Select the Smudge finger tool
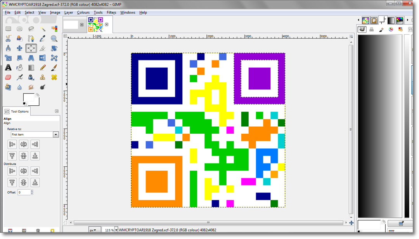 31,87
